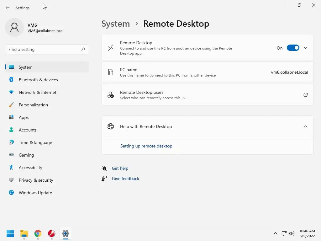Navigate to System in the breadcrumb
The width and height of the screenshot is (321, 241).
[115, 24]
